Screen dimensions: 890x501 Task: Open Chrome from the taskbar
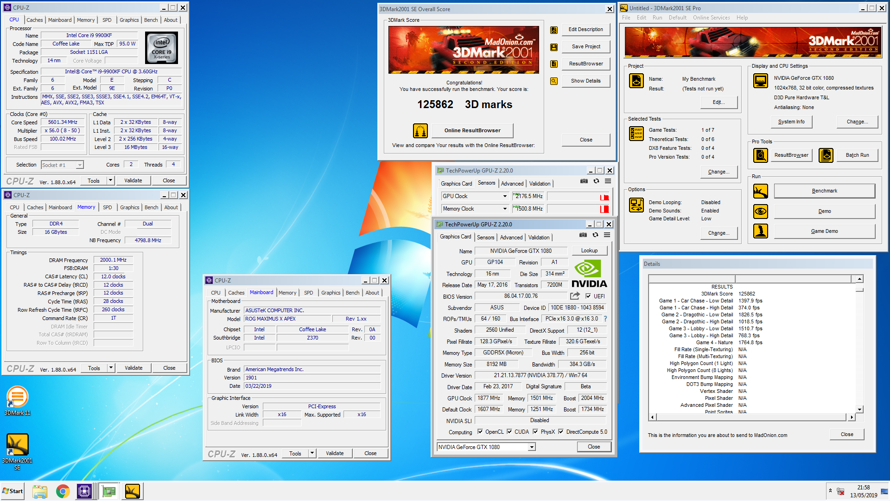(x=63, y=491)
